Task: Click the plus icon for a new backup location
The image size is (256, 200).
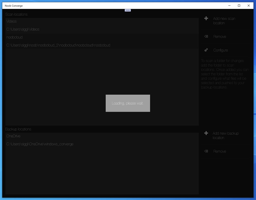Action: pyautogui.click(x=206, y=133)
